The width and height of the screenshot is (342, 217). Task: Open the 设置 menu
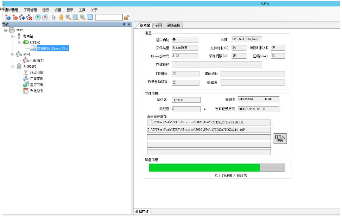(x=58, y=10)
